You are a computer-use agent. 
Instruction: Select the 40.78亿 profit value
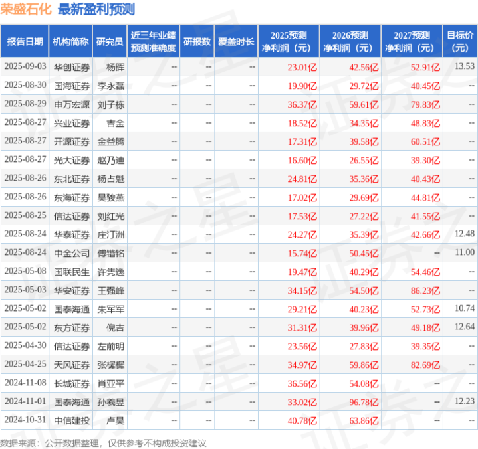coord(302,420)
